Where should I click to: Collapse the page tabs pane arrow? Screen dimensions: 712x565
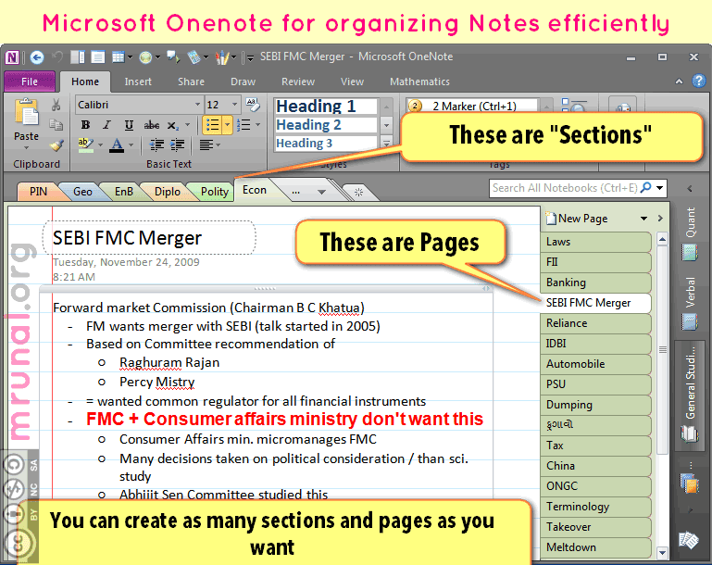click(x=660, y=219)
